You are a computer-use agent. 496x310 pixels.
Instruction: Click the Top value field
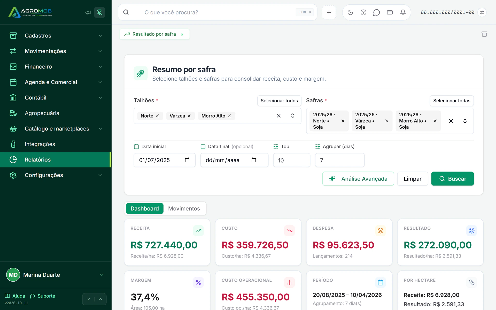(x=292, y=160)
